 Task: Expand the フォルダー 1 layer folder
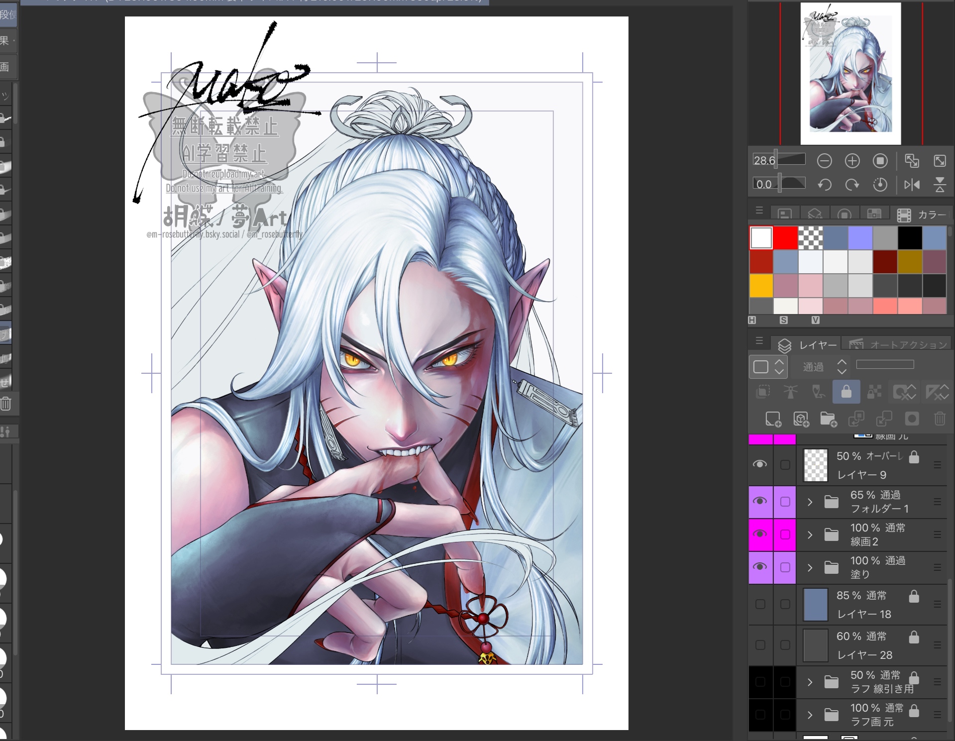click(x=810, y=502)
